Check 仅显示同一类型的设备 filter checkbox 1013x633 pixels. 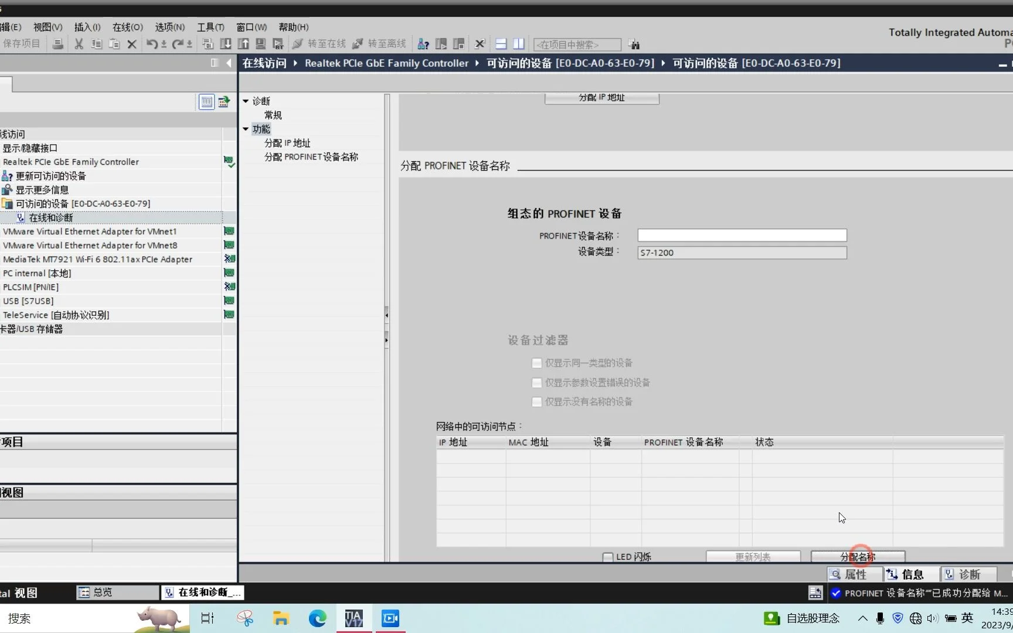click(536, 363)
